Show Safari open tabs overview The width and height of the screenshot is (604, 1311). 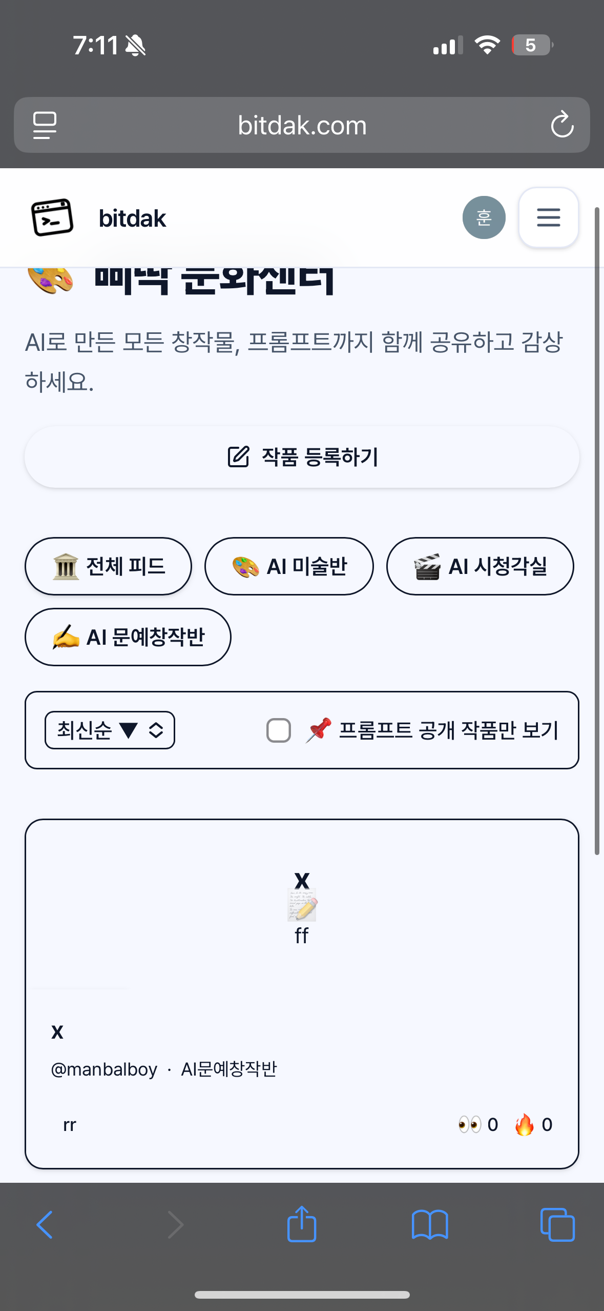coord(557,1224)
